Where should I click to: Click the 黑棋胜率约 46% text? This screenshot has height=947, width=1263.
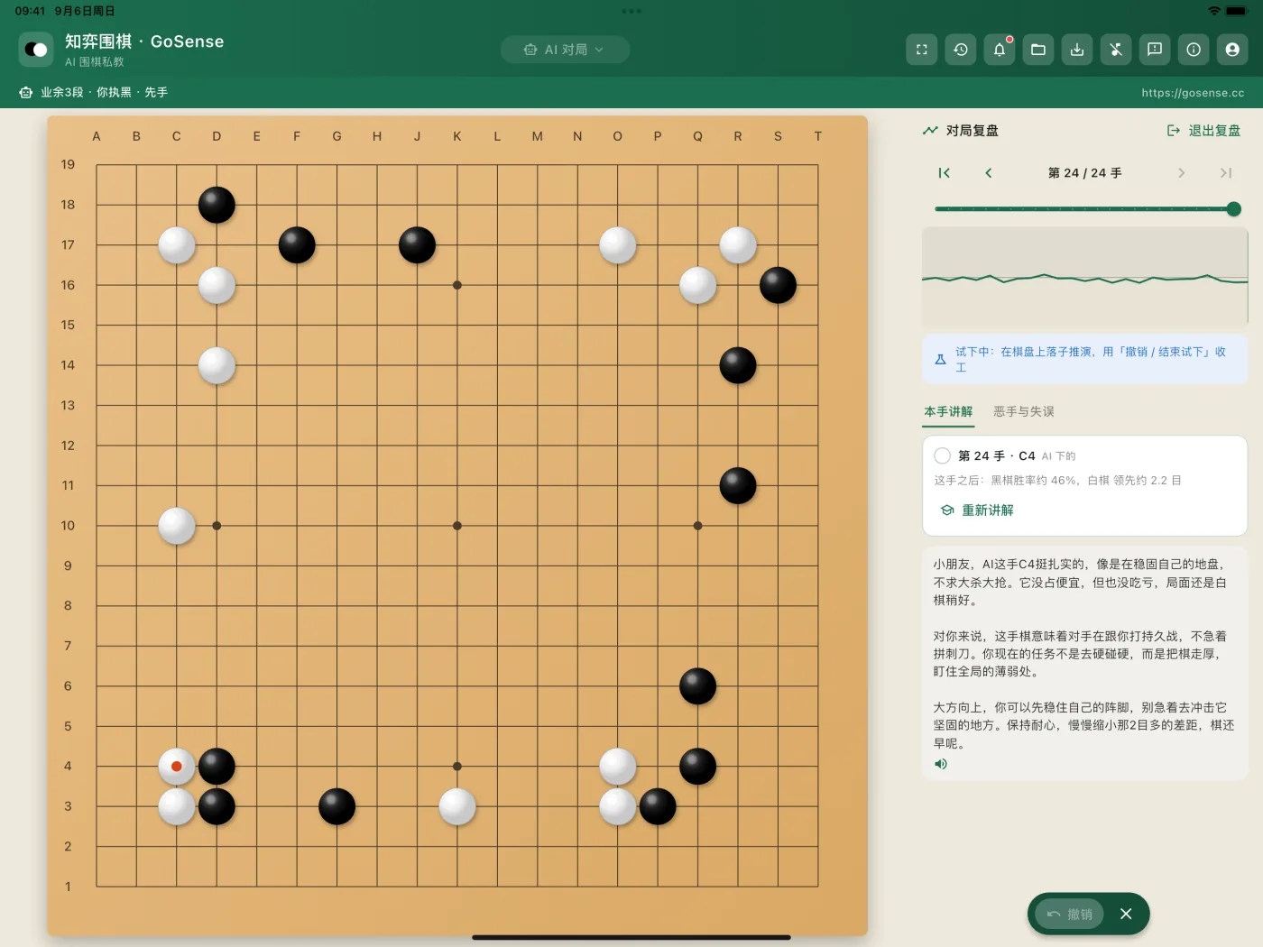[x=1034, y=481]
